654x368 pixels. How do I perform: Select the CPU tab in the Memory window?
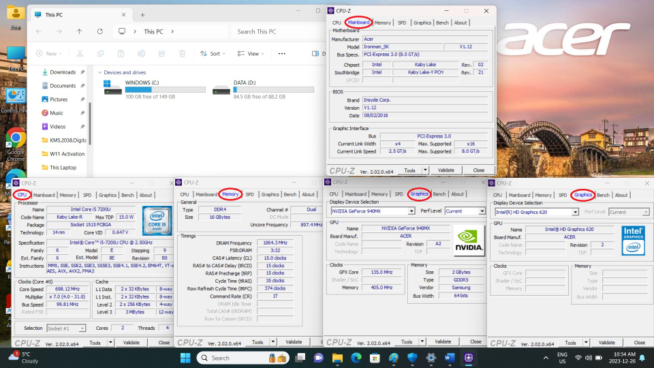(x=185, y=194)
